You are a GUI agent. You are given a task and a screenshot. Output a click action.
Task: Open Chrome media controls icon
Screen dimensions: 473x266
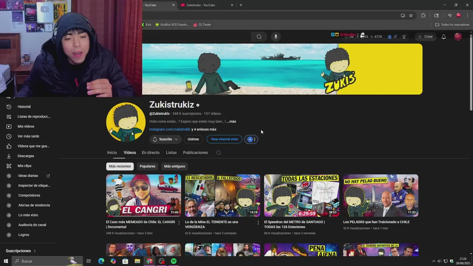point(450,16)
